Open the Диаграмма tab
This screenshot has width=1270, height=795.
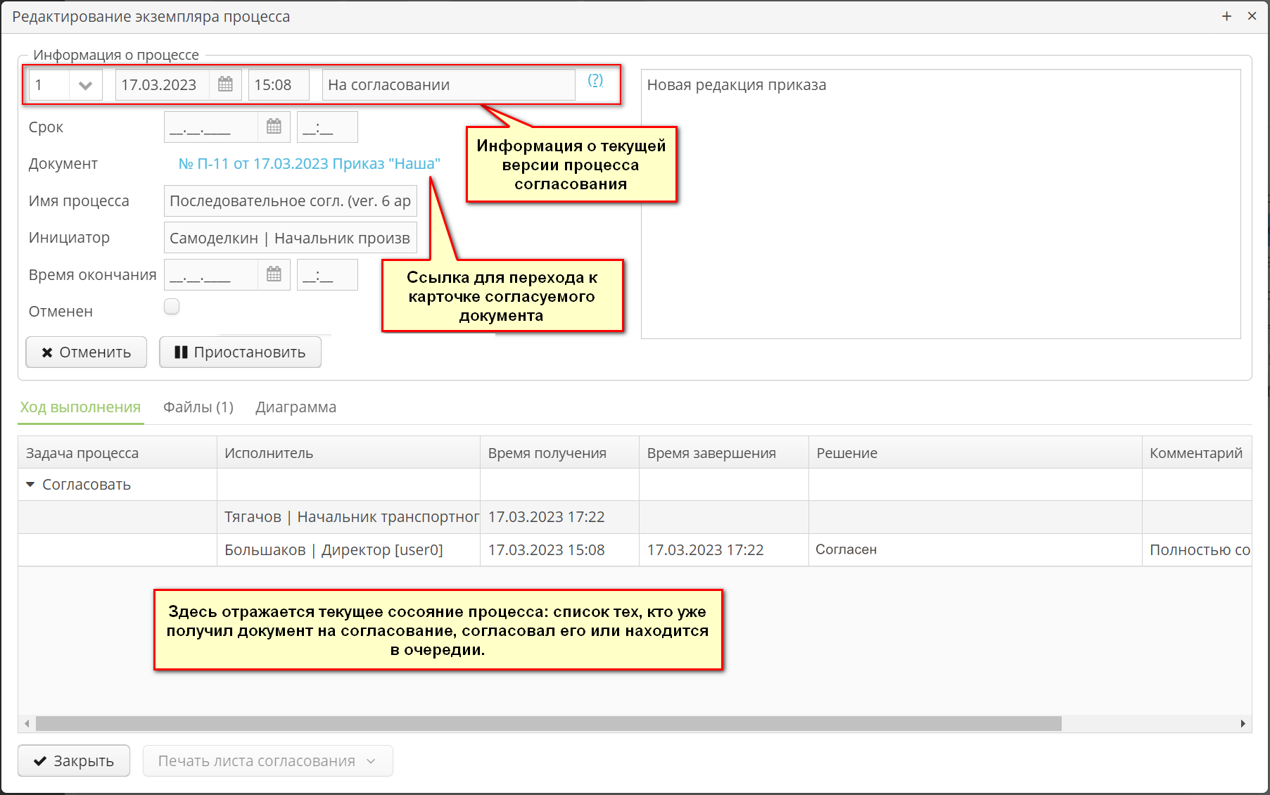click(296, 407)
